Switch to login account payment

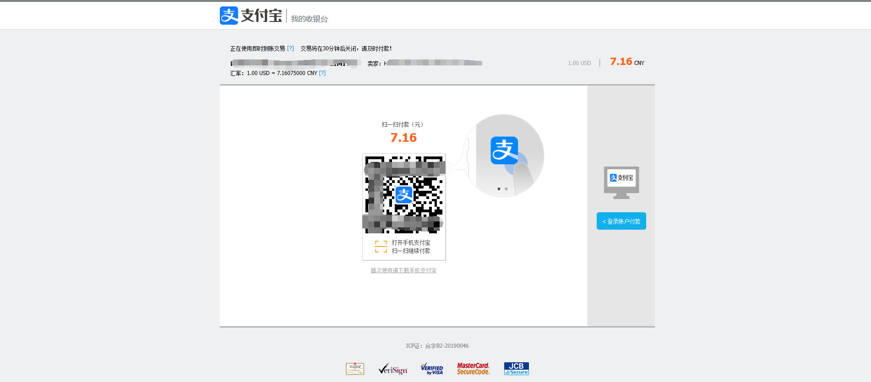point(621,221)
